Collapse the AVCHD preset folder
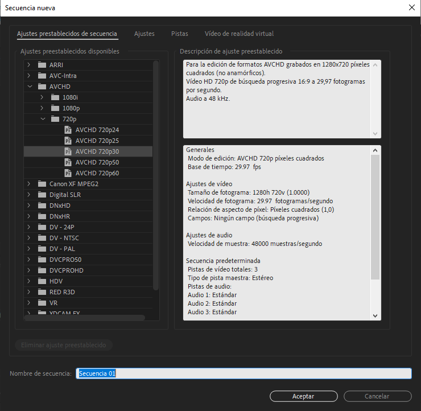Viewport: 421px width, 411px height. click(x=30, y=86)
